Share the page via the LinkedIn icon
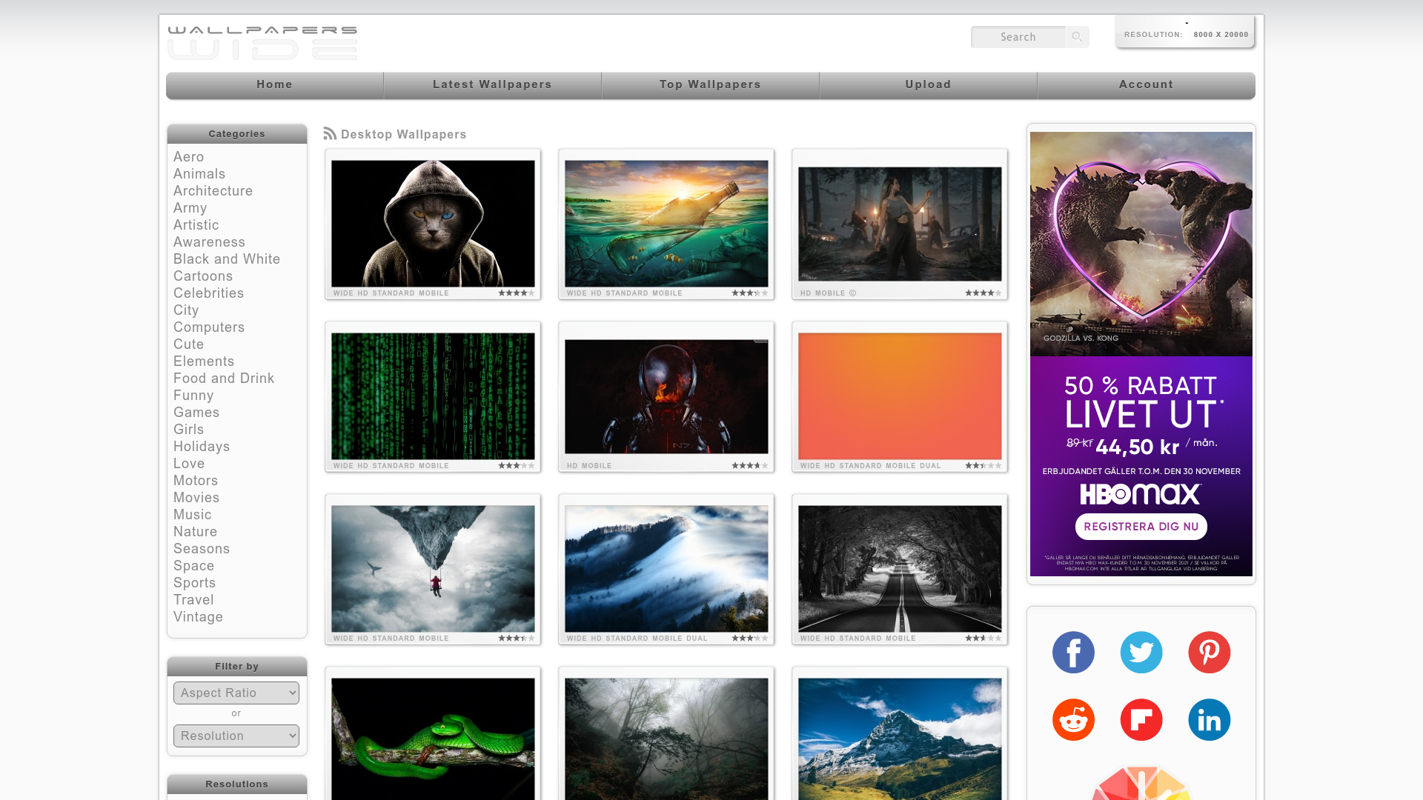The height and width of the screenshot is (800, 1423). click(x=1210, y=719)
